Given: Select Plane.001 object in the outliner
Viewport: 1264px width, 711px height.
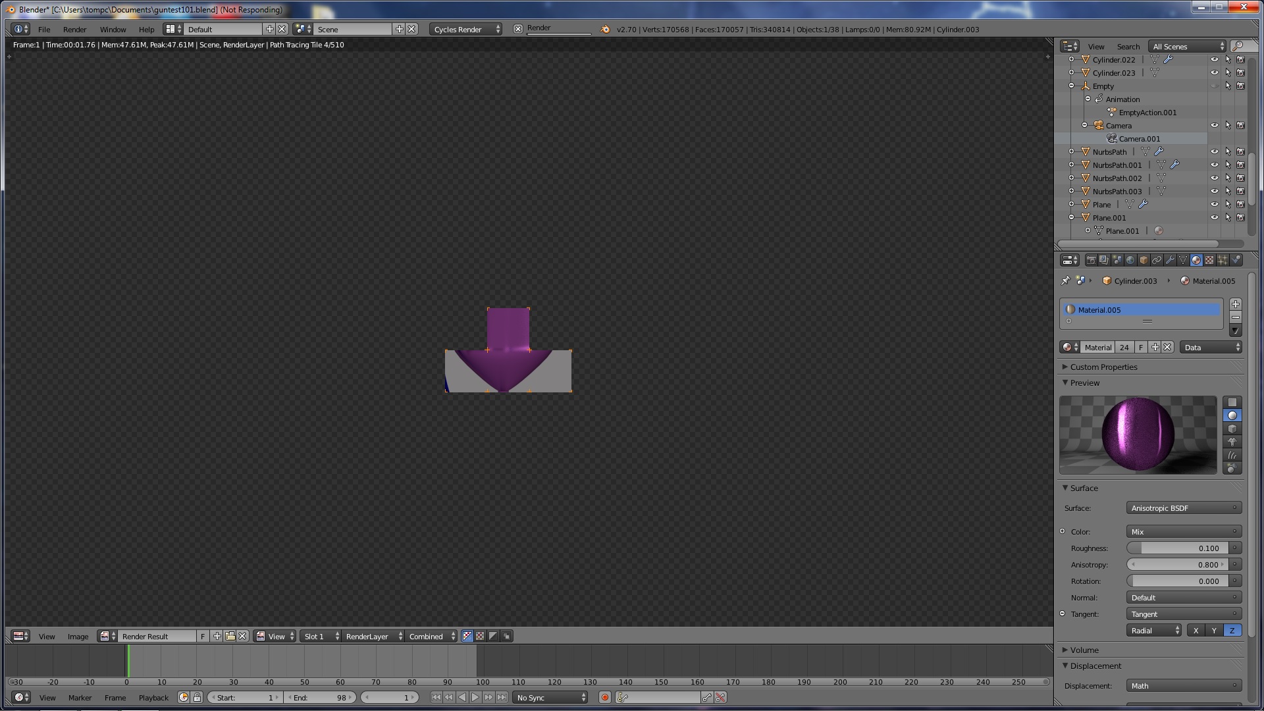Looking at the screenshot, I should (1109, 217).
